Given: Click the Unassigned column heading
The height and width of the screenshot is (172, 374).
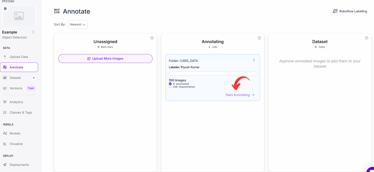Looking at the screenshot, I should coord(105,42).
